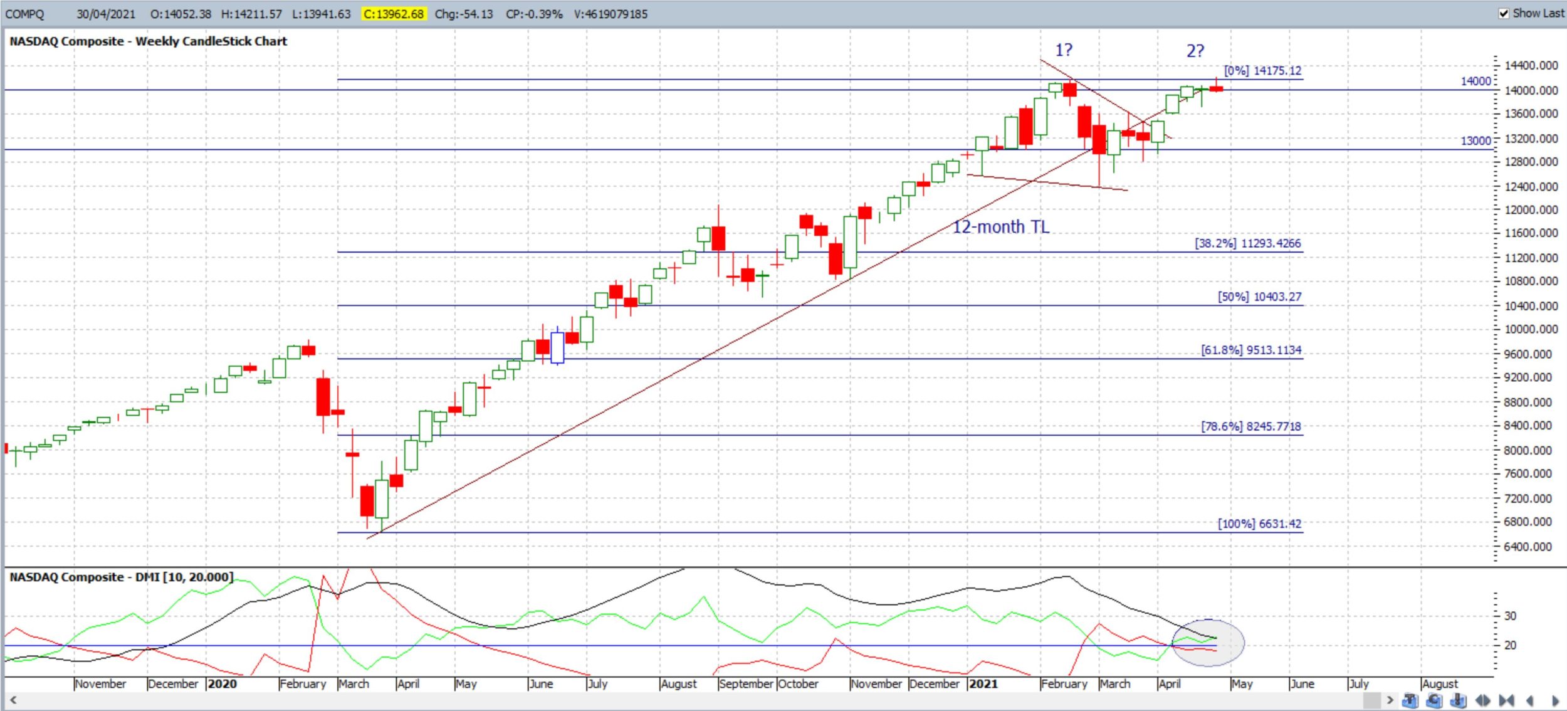1567x711 pixels.
Task: Click the CP:-0.39% value
Action: (534, 14)
